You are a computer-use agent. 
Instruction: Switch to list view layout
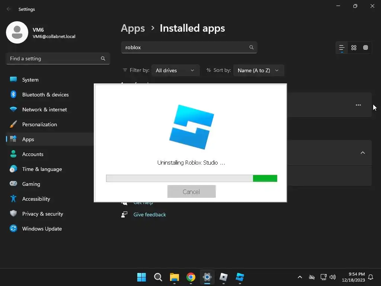(x=342, y=48)
